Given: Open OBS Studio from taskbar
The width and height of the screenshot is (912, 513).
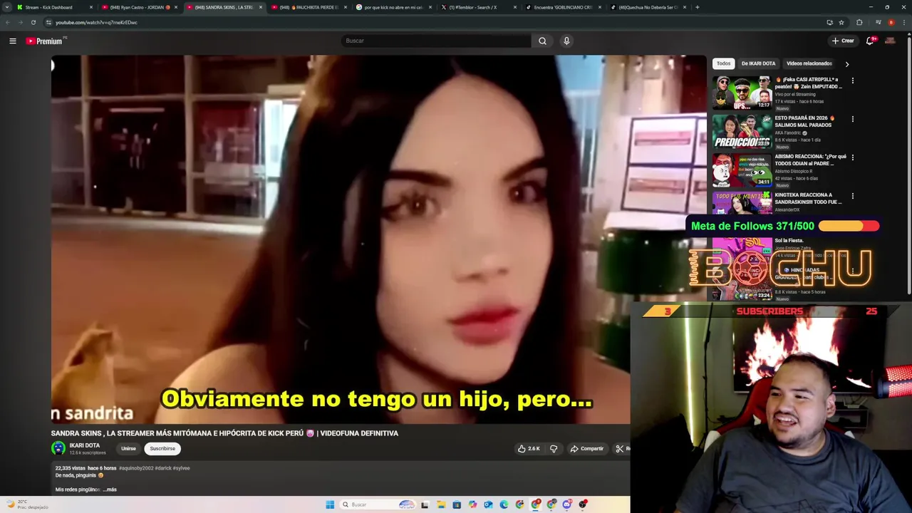Looking at the screenshot, I should (583, 504).
